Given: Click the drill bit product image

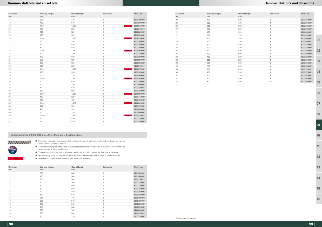Looking at the screenshot, I should point(19,142).
